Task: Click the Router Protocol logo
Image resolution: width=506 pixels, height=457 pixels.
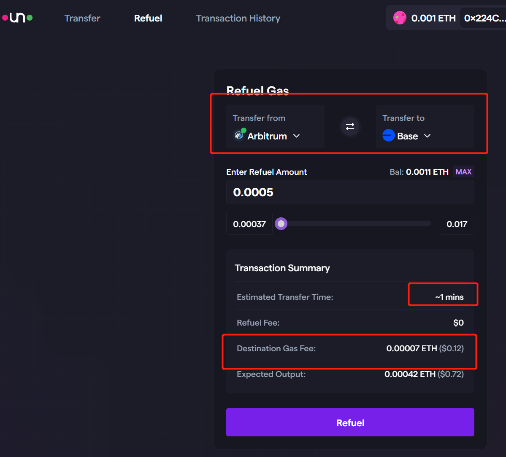Action: tap(17, 18)
